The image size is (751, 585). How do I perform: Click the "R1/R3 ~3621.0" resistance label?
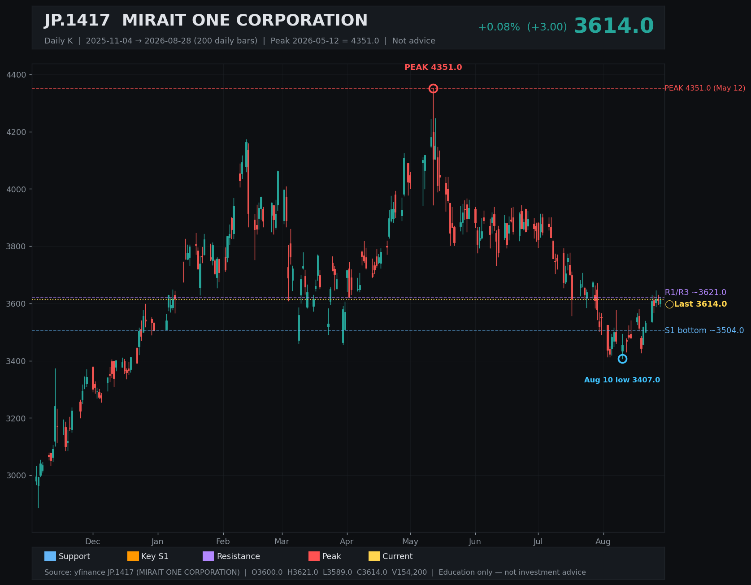[695, 292]
